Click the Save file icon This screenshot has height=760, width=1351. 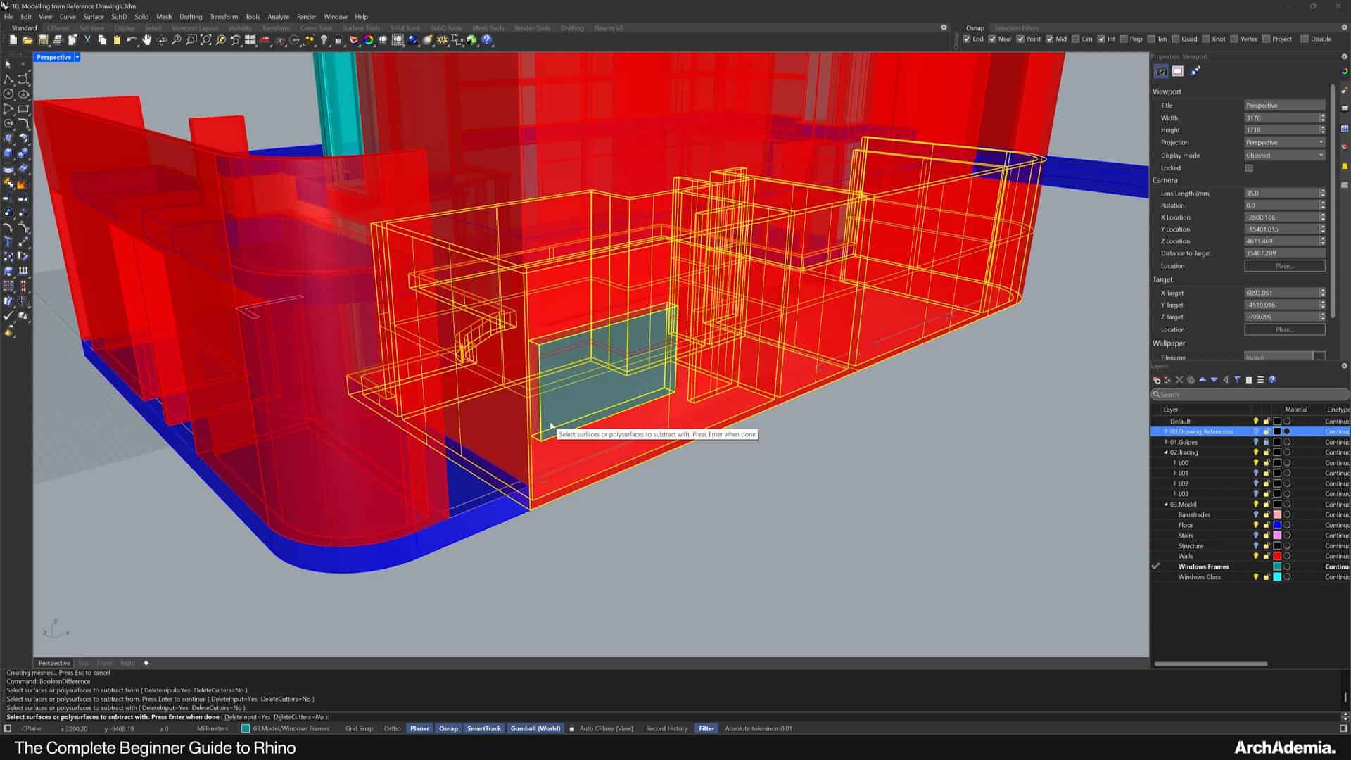(43, 40)
